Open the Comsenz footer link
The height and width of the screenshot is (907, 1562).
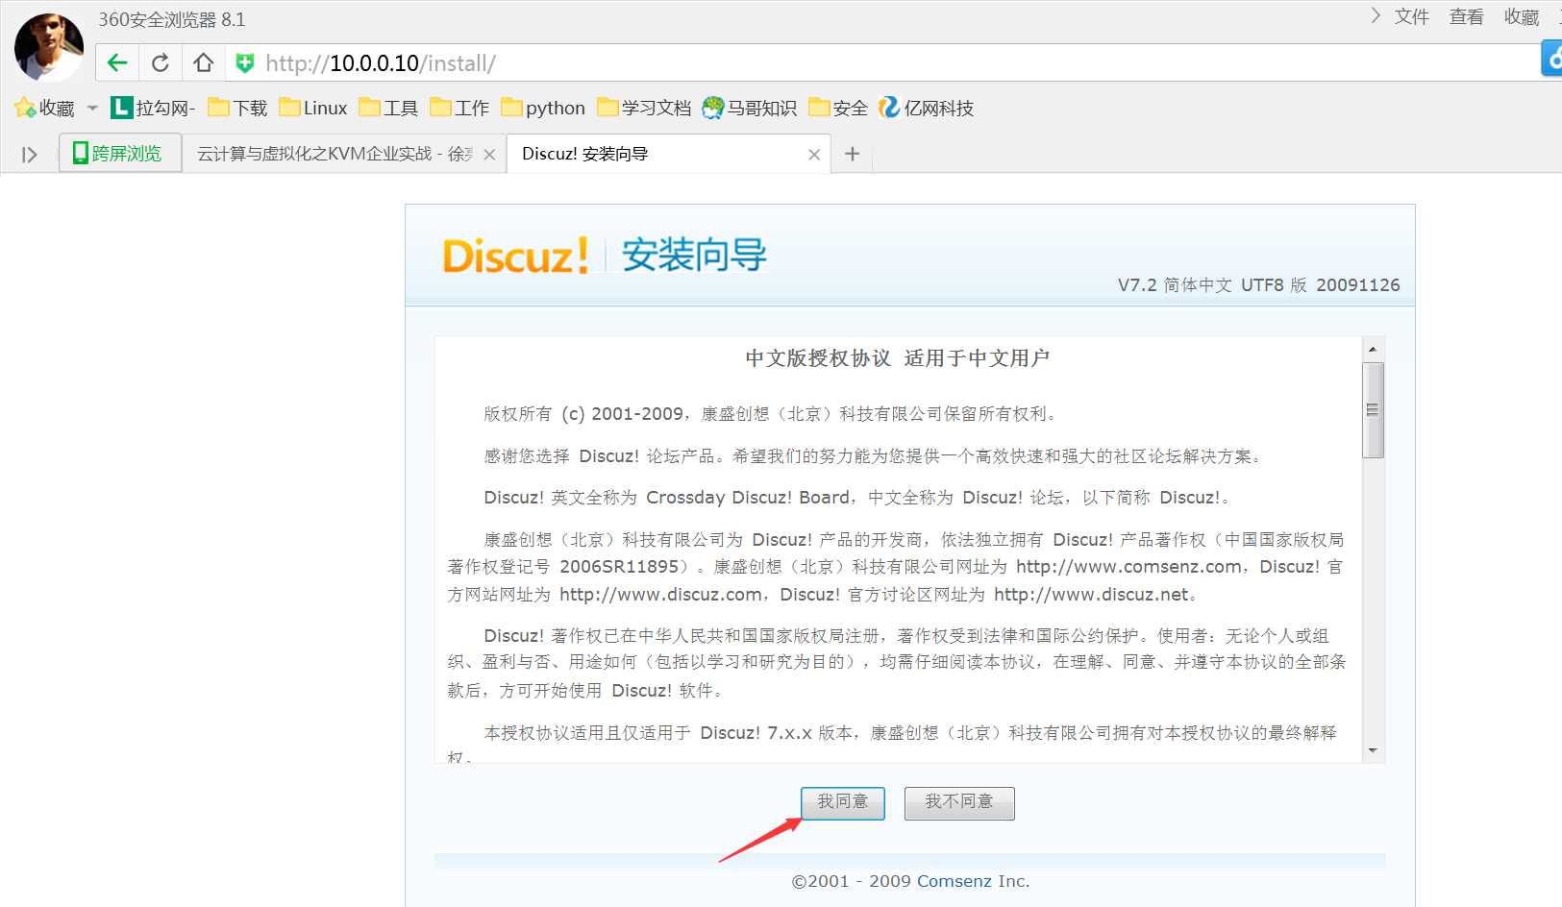954,881
